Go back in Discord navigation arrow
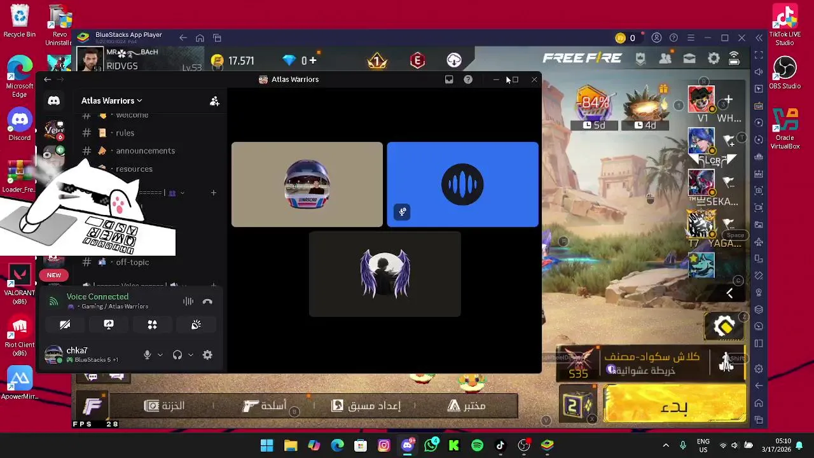 (x=48, y=80)
